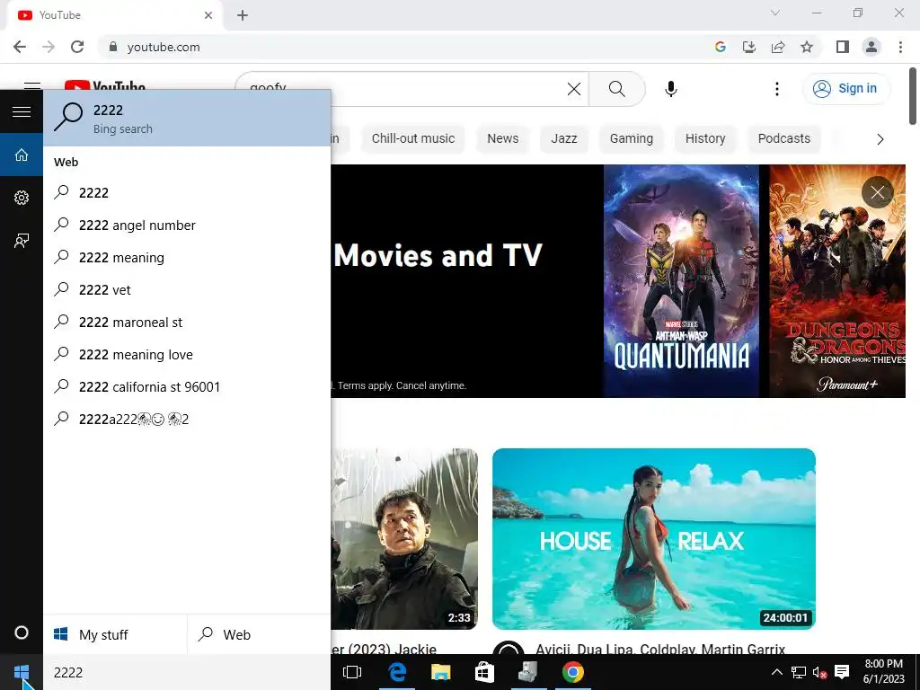Filter search by Web
Viewport: 920px width, 690px height.
tap(260, 635)
